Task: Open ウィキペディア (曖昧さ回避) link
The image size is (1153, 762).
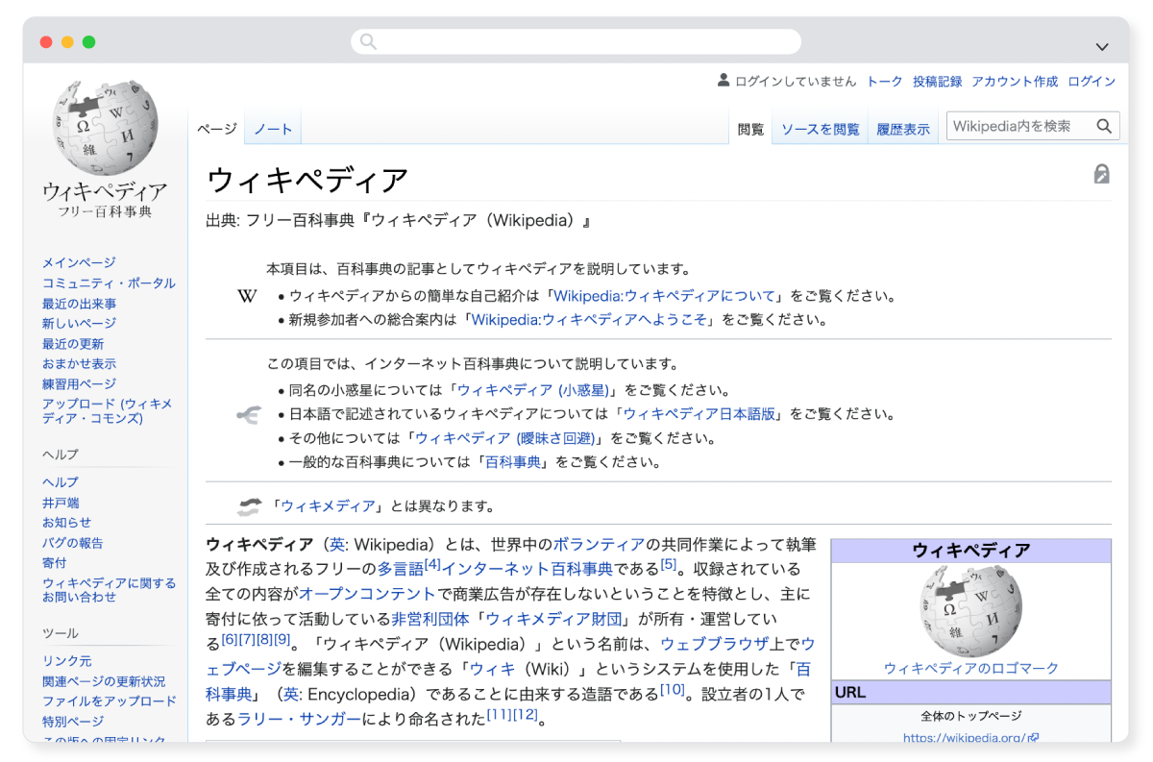Action: (505, 438)
